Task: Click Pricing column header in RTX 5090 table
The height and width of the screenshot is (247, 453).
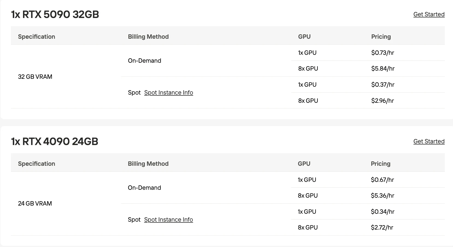Action: click(381, 37)
